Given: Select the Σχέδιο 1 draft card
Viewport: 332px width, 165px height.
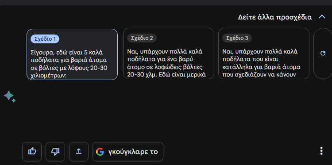Looking at the screenshot, I should 72,54.
